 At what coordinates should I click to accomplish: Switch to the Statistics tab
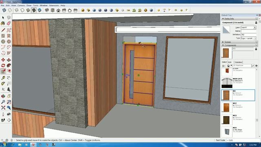(x=238, y=62)
